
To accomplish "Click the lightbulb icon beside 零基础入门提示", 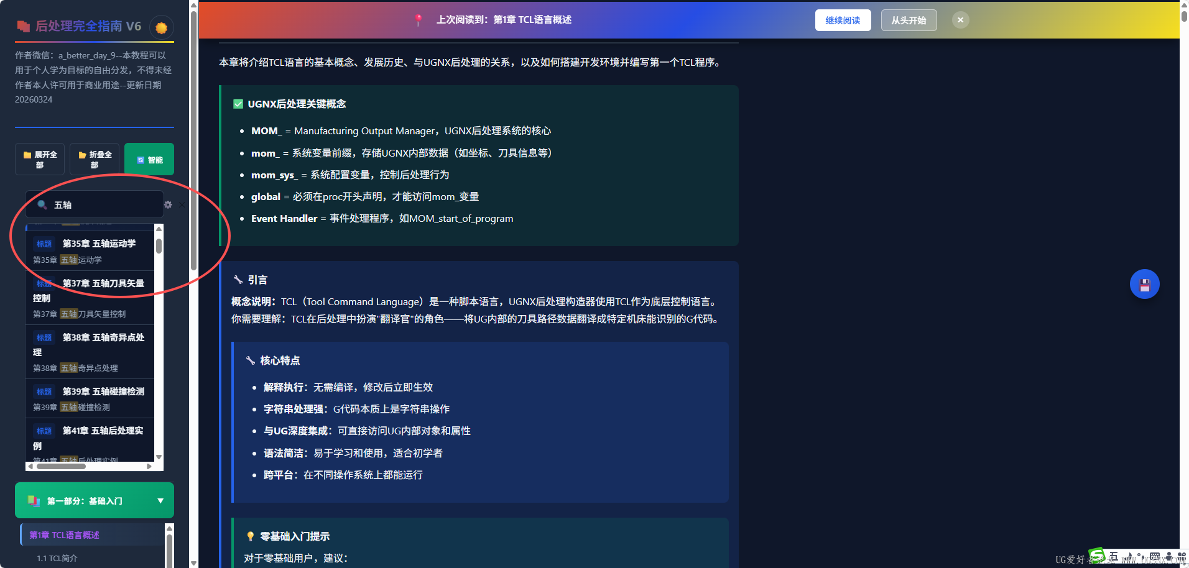I will click(x=251, y=536).
